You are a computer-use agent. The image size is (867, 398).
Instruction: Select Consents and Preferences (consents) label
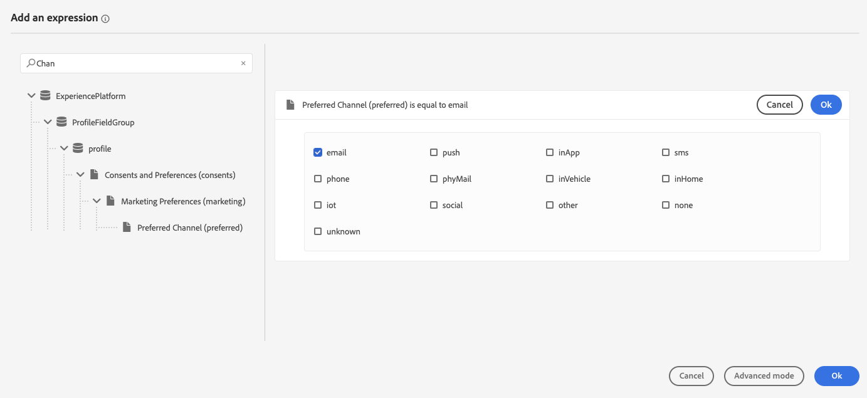(170, 175)
